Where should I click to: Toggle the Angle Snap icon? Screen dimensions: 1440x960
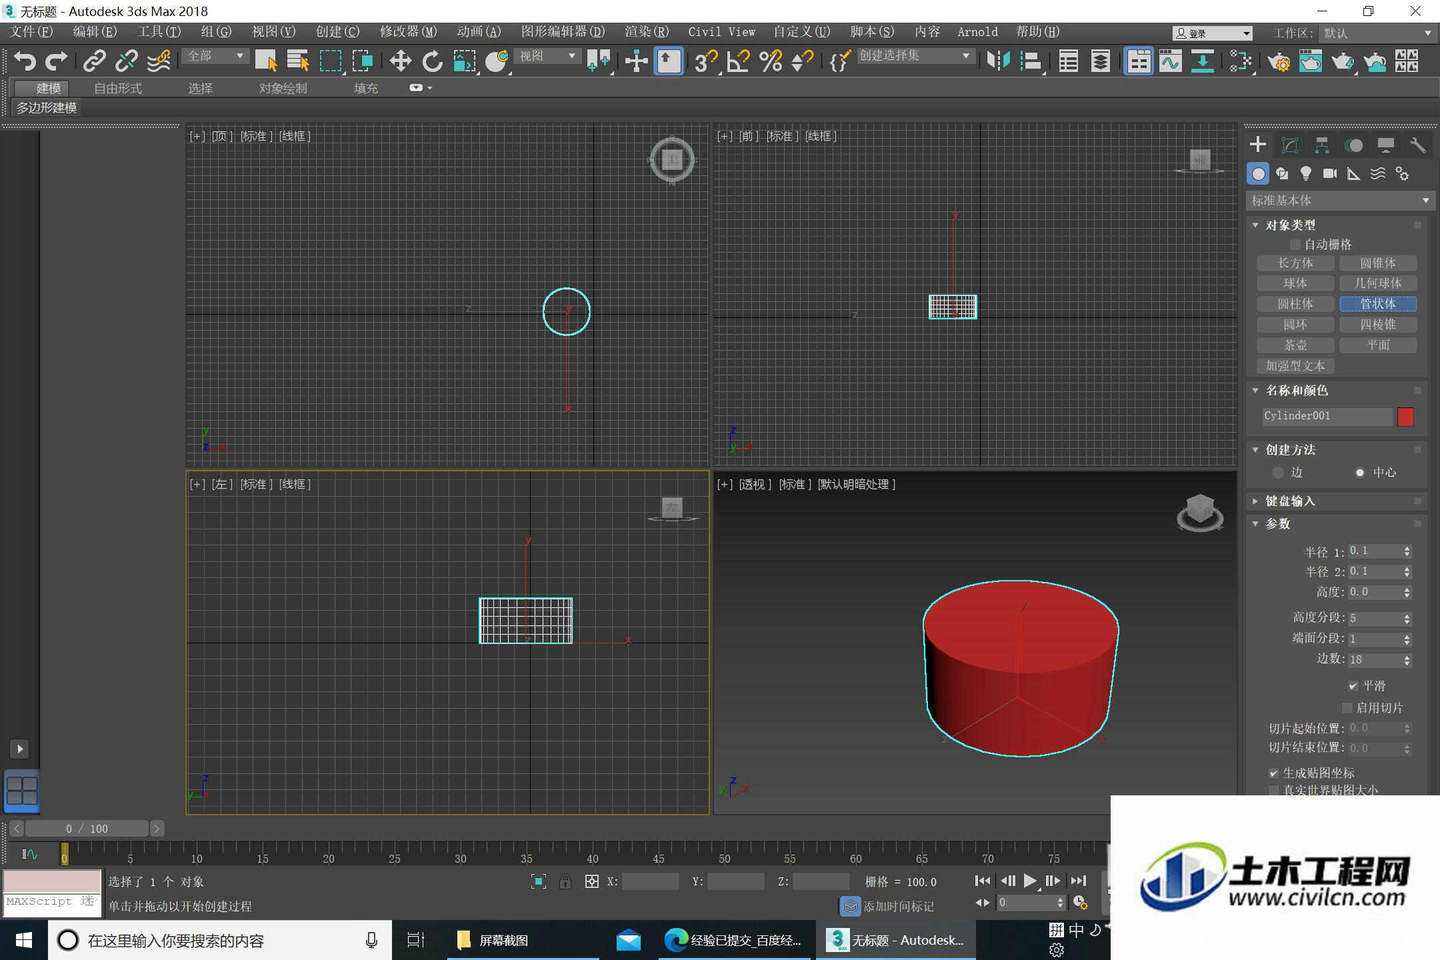tap(738, 61)
